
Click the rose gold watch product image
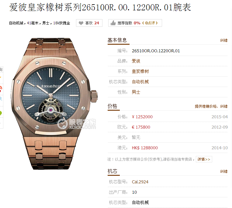click(x=54, y=104)
